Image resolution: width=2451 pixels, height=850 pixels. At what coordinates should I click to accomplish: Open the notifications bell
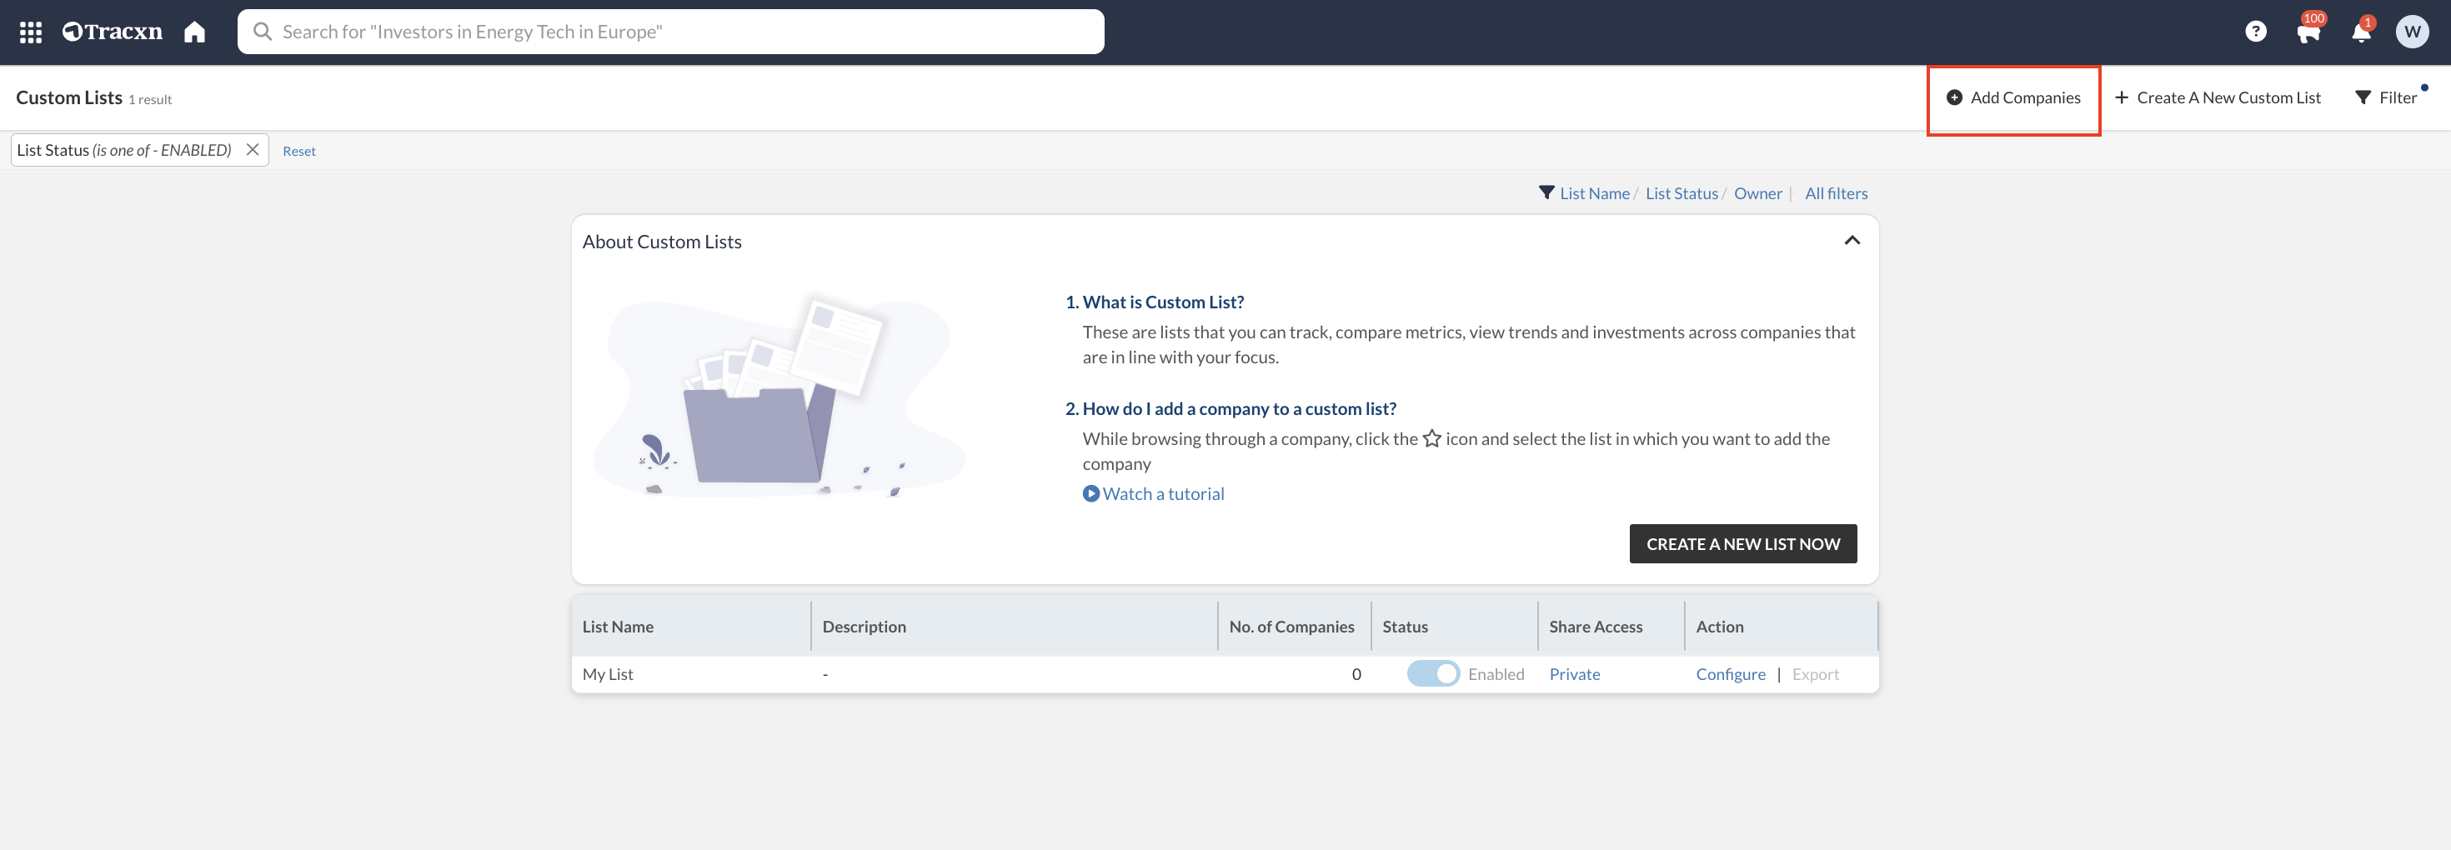(2361, 33)
